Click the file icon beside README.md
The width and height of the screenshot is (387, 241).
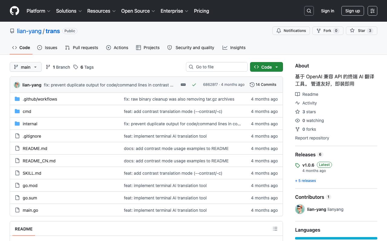(17, 149)
